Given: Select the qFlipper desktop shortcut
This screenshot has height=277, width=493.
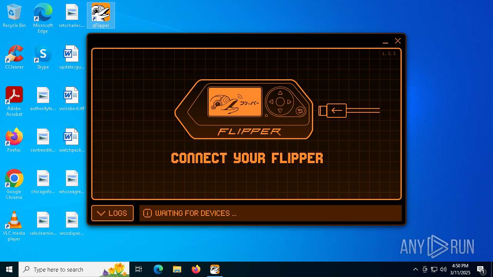Looking at the screenshot, I should click(x=101, y=15).
